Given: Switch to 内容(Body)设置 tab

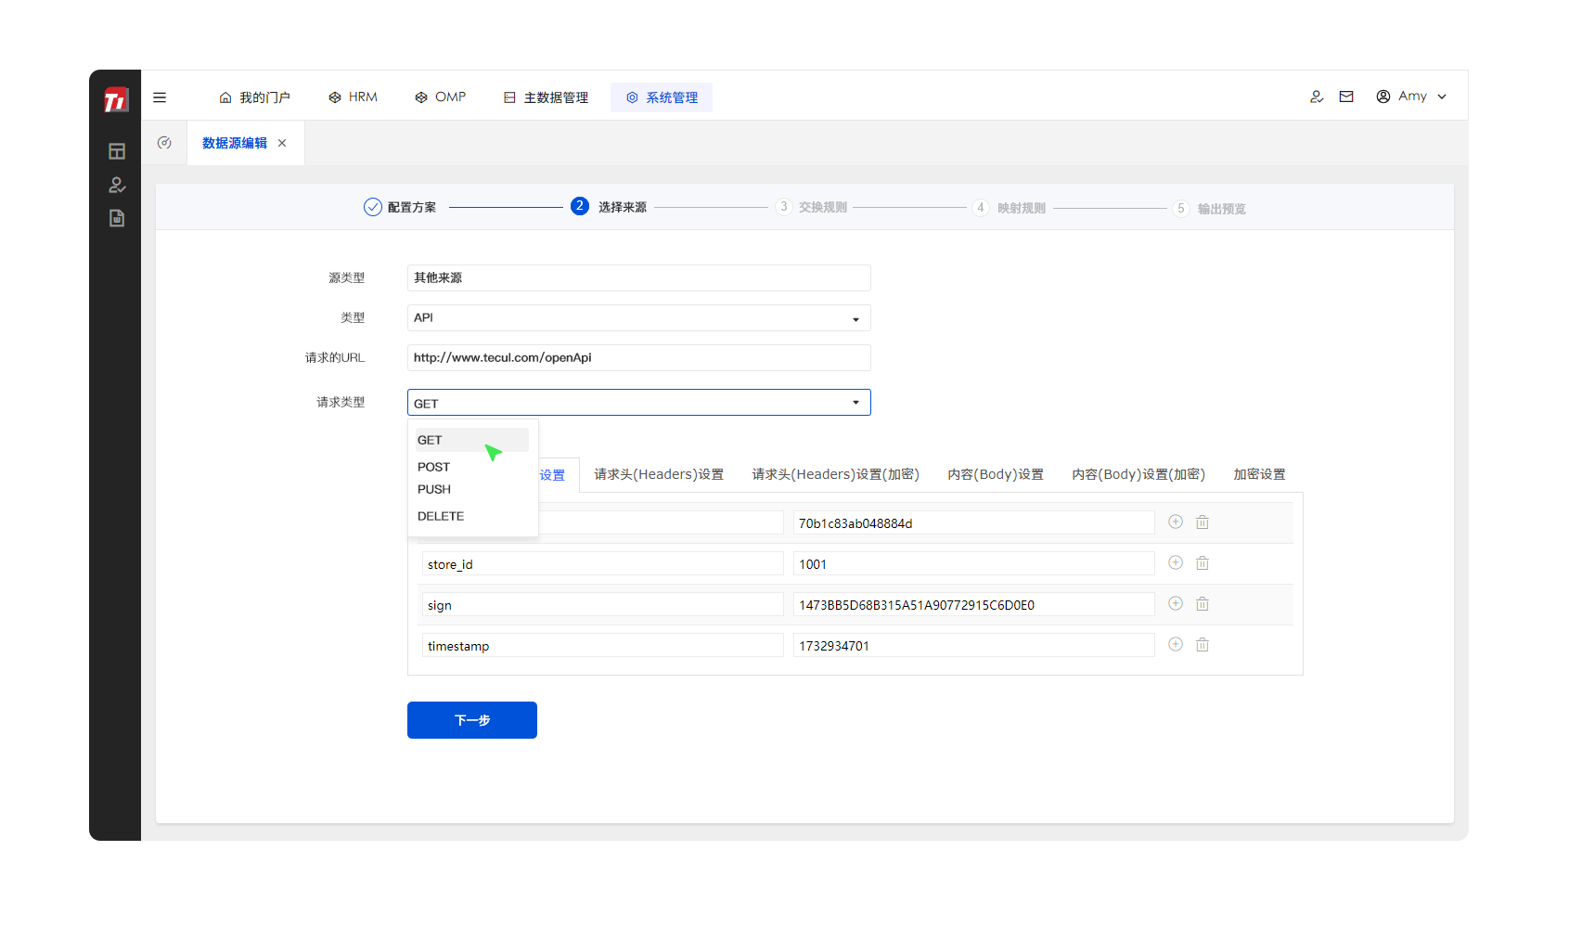Looking at the screenshot, I should [x=996, y=474].
